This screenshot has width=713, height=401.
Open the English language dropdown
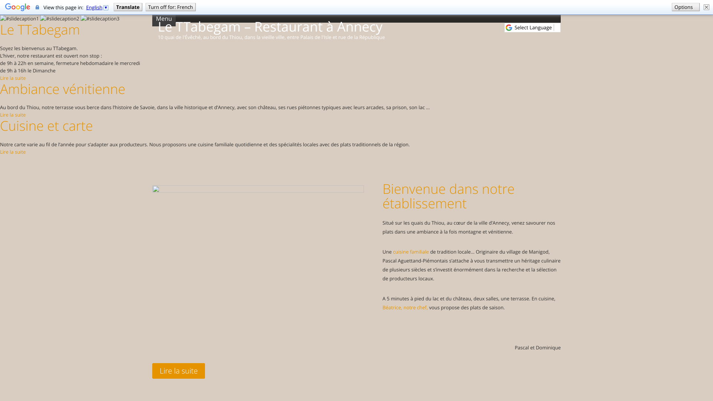tap(97, 7)
